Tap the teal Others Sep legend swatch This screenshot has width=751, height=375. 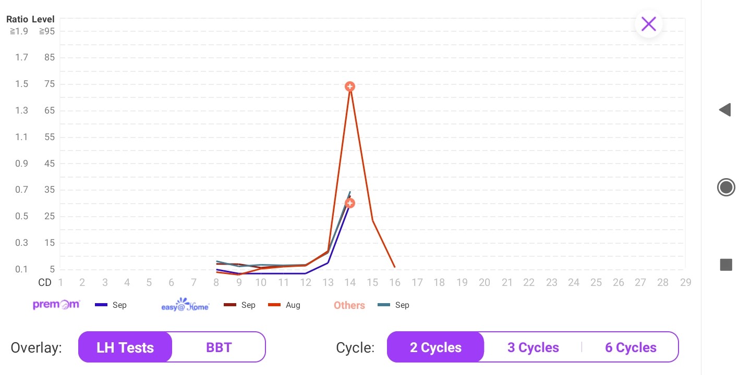[x=383, y=305]
